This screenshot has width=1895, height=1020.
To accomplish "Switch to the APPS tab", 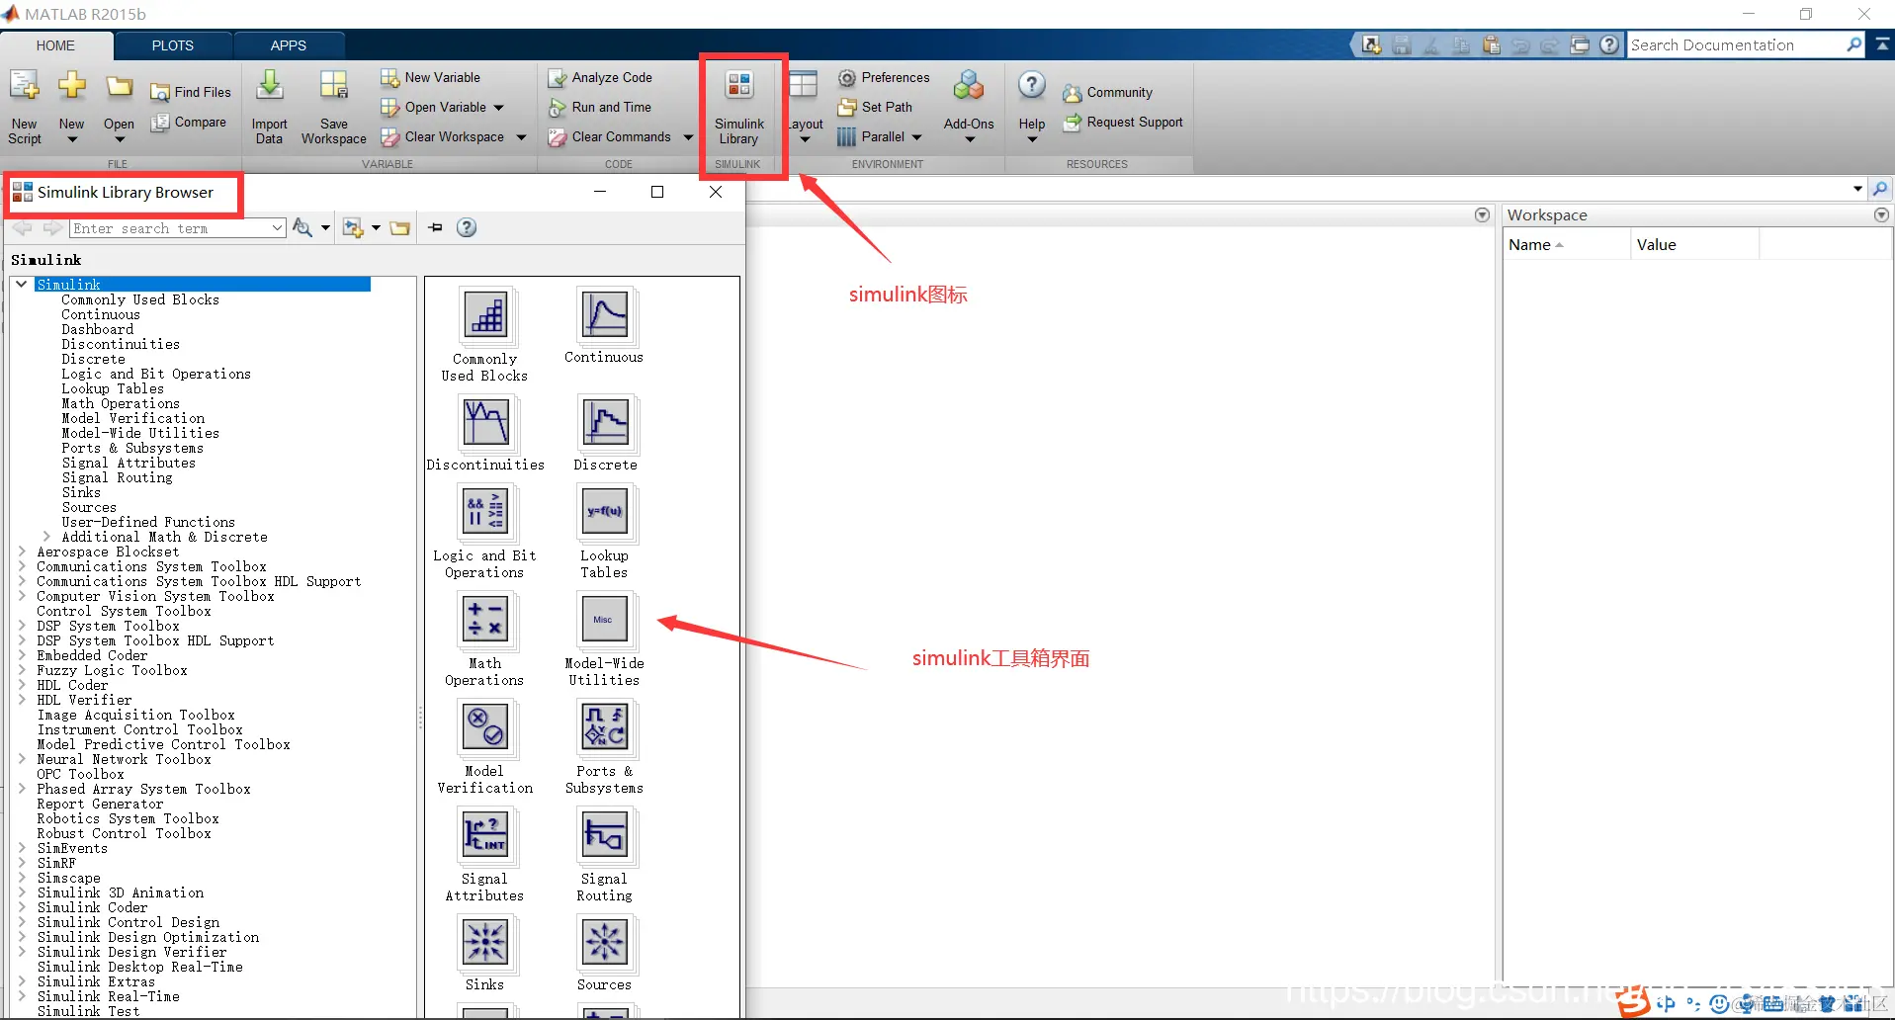I will tap(289, 45).
